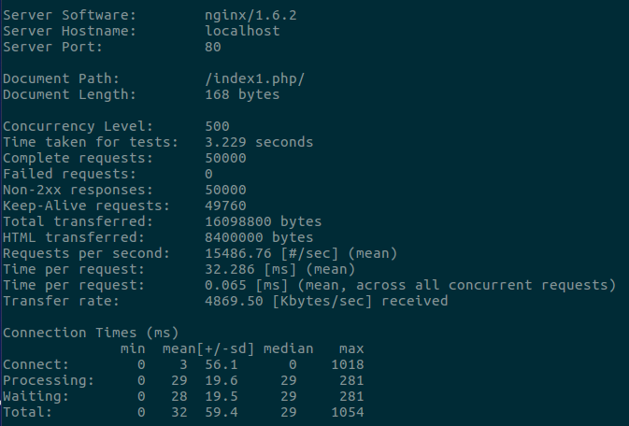
Task: Click the Server Port value 80
Action: (x=213, y=47)
